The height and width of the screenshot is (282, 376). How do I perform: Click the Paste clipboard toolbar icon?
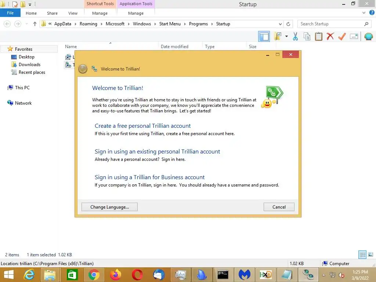click(318, 36)
